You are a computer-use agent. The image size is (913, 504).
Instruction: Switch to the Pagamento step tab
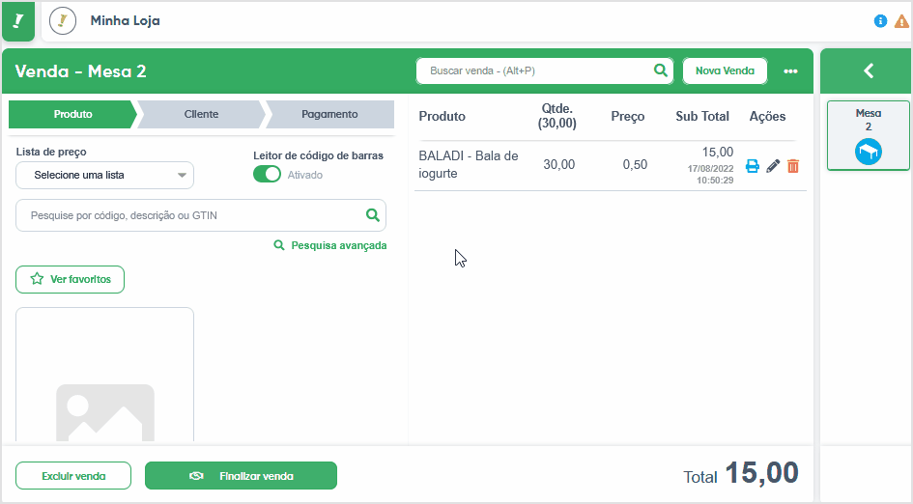coord(329,114)
